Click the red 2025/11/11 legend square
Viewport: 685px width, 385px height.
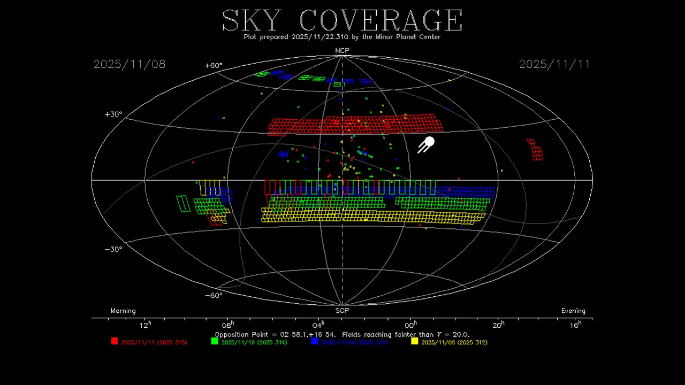(x=114, y=341)
